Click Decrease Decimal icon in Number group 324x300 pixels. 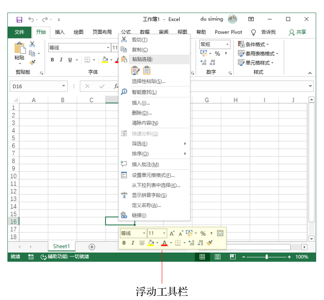point(212,62)
